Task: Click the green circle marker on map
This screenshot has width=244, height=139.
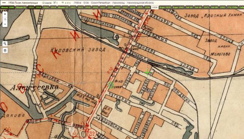Action: (x=111, y=85)
